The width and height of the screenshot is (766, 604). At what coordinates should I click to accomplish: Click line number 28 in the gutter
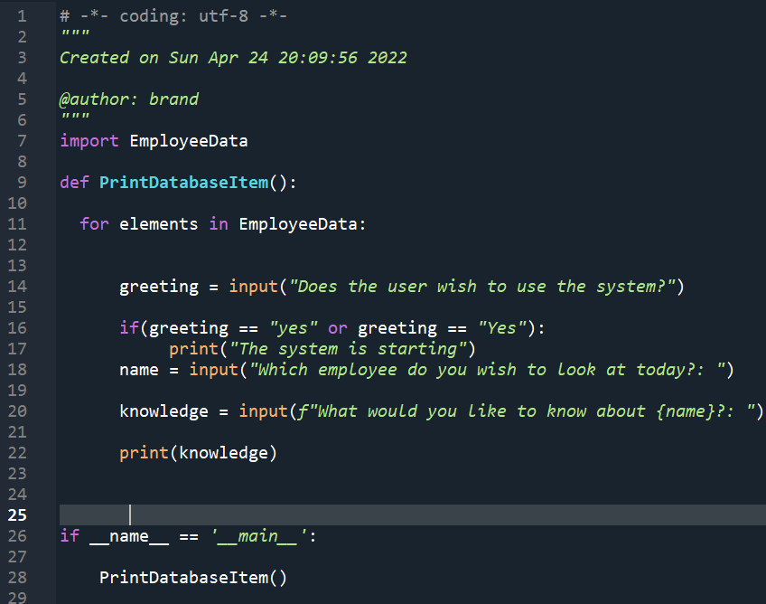click(x=17, y=577)
